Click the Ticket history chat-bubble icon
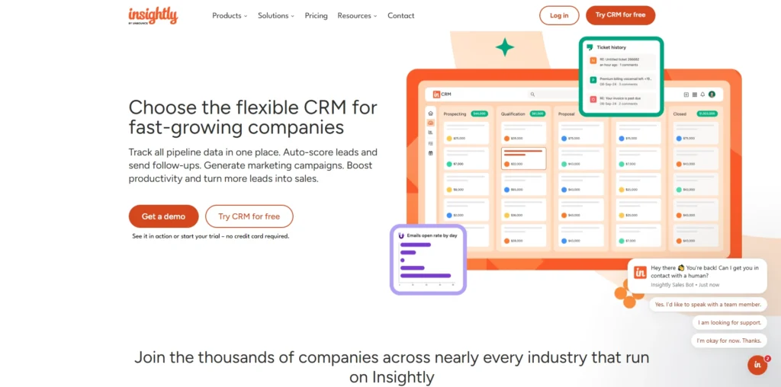The height and width of the screenshot is (387, 781). coord(590,47)
